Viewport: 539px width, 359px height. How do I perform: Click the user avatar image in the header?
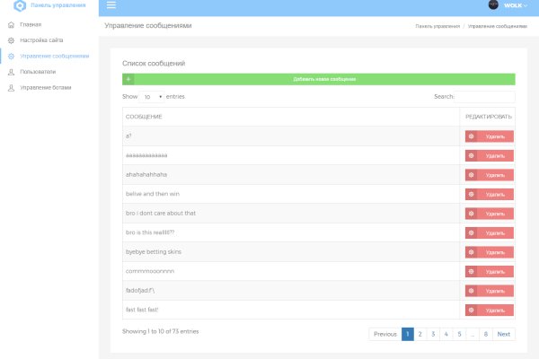pos(492,5)
